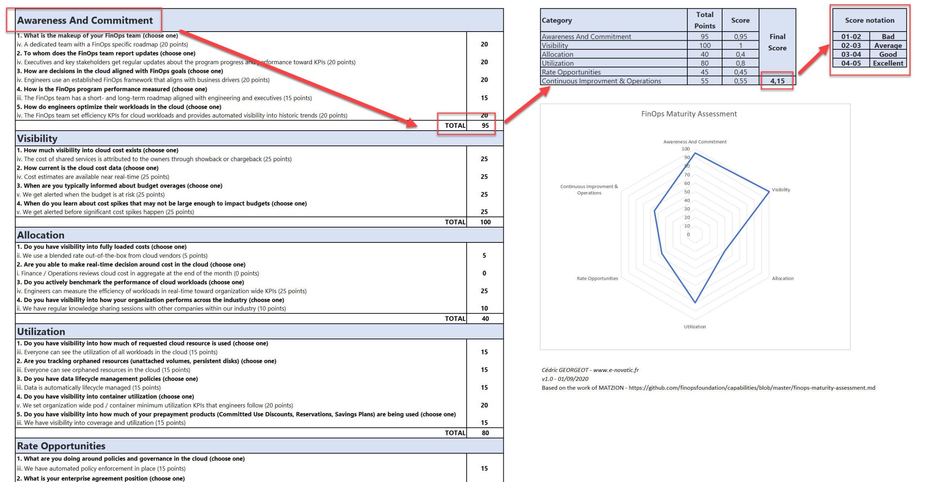Screen dimensions: 929x482
Task: Open the finopsfoundation GitHub assessment link
Action: [x=752, y=388]
